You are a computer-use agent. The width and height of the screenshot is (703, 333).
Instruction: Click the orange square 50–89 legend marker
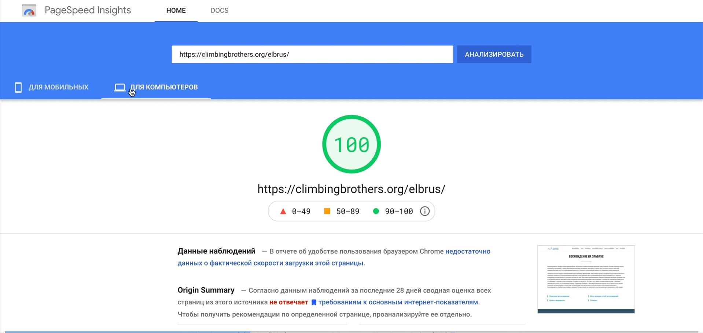click(327, 211)
